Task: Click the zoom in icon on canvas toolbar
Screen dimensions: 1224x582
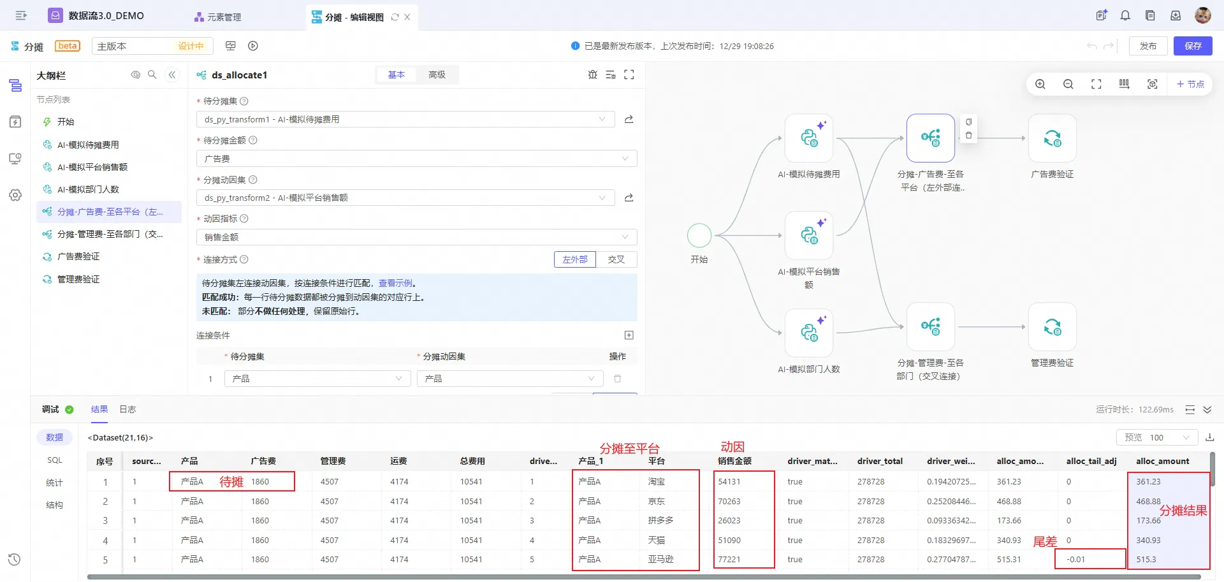Action: [1040, 84]
